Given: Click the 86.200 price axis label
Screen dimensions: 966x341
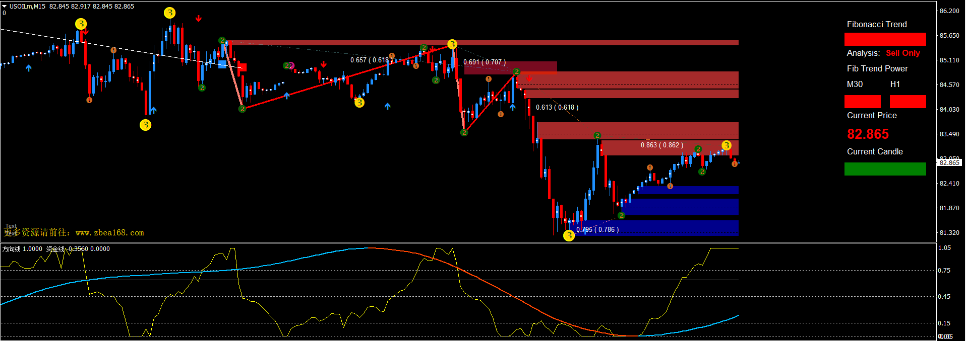Looking at the screenshot, I should point(949,11).
